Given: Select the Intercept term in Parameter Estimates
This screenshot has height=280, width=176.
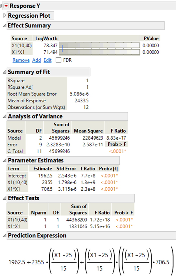Looking at the screenshot, I should click(17, 176).
